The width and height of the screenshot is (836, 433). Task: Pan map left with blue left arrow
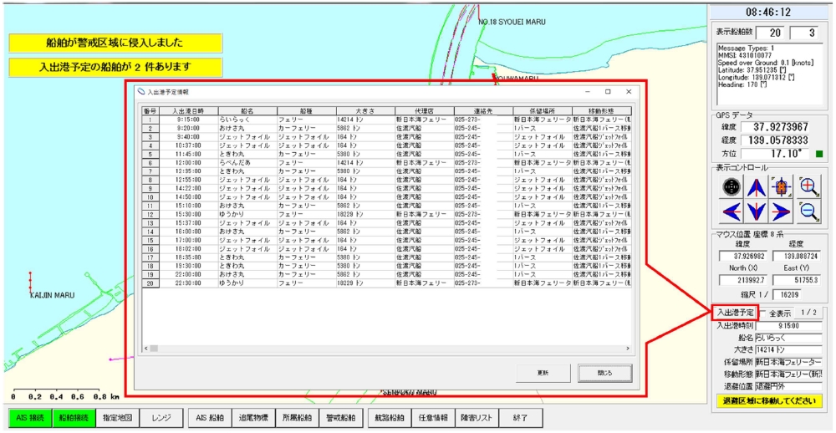732,211
